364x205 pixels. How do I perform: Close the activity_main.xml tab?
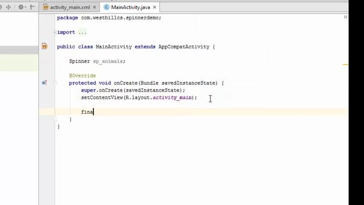coord(94,7)
